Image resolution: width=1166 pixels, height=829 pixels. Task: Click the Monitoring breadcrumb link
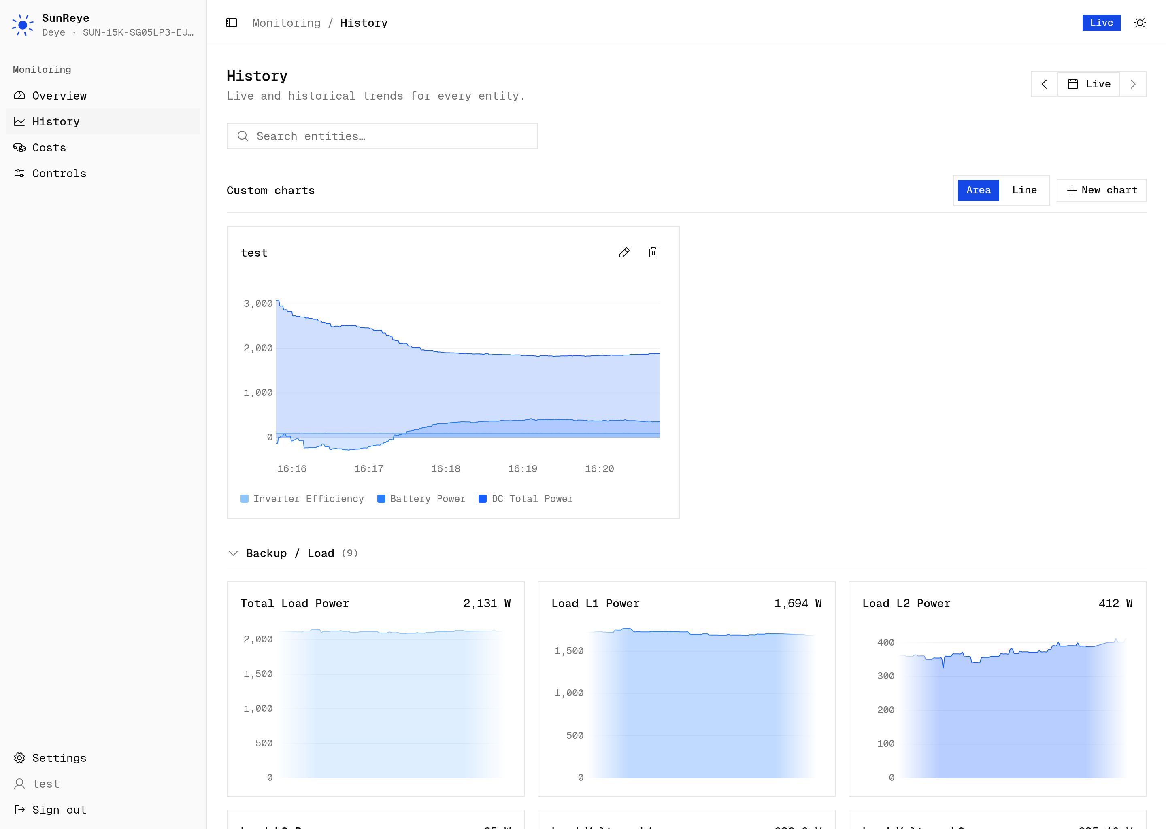(286, 23)
